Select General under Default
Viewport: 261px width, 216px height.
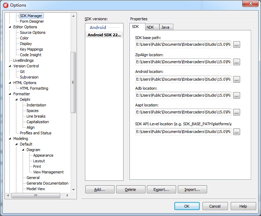click(33, 178)
